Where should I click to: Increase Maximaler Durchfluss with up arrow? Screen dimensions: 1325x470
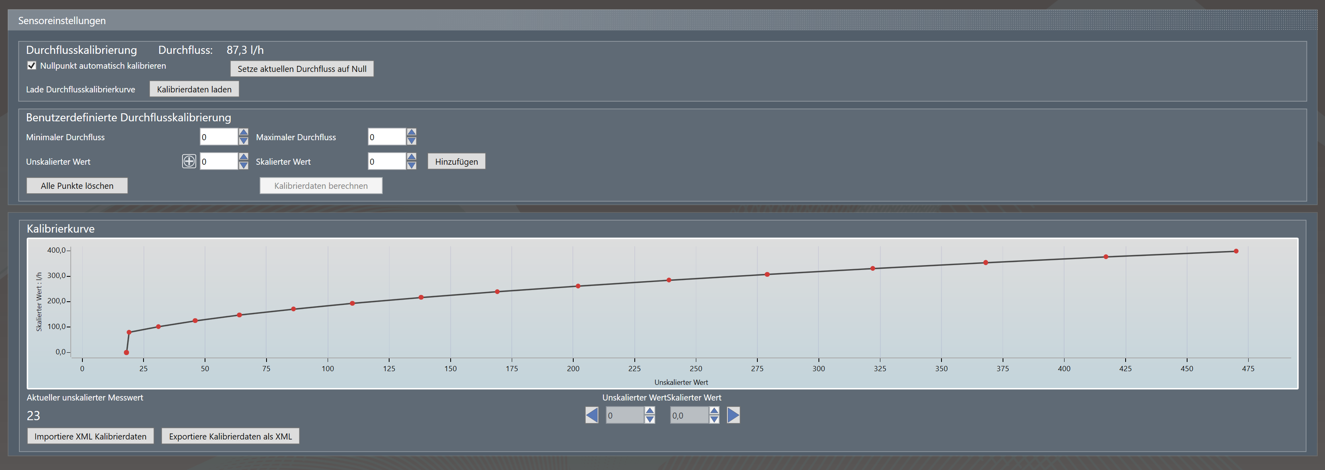(411, 133)
